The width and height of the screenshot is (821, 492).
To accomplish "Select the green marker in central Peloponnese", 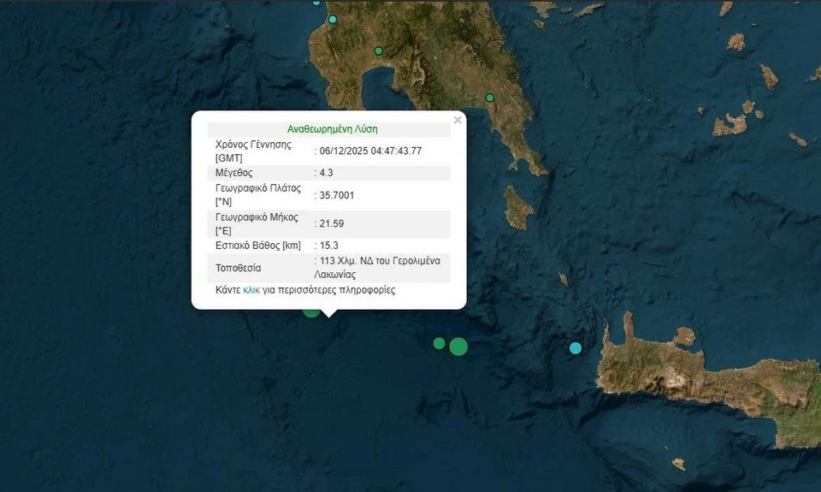I will pyautogui.click(x=378, y=50).
